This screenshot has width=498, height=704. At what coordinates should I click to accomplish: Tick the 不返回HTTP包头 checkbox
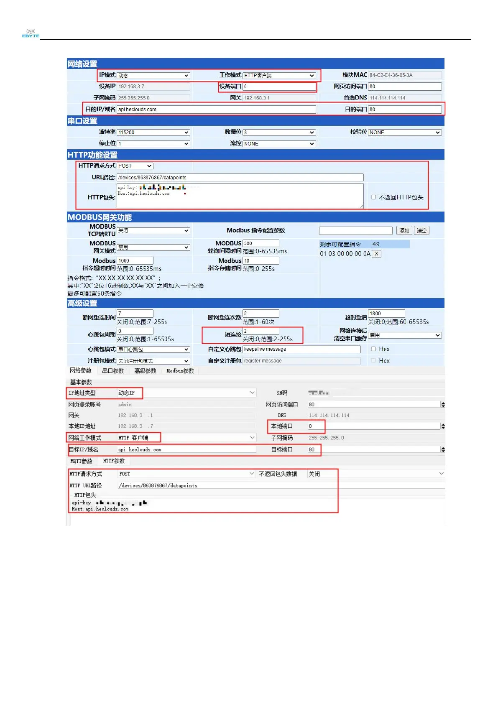[x=373, y=197]
